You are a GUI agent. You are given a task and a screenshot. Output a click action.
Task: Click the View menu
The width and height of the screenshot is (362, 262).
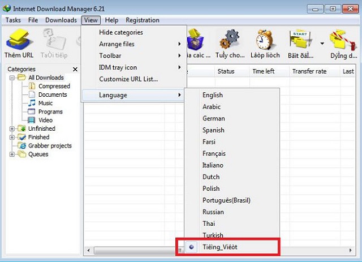[90, 20]
